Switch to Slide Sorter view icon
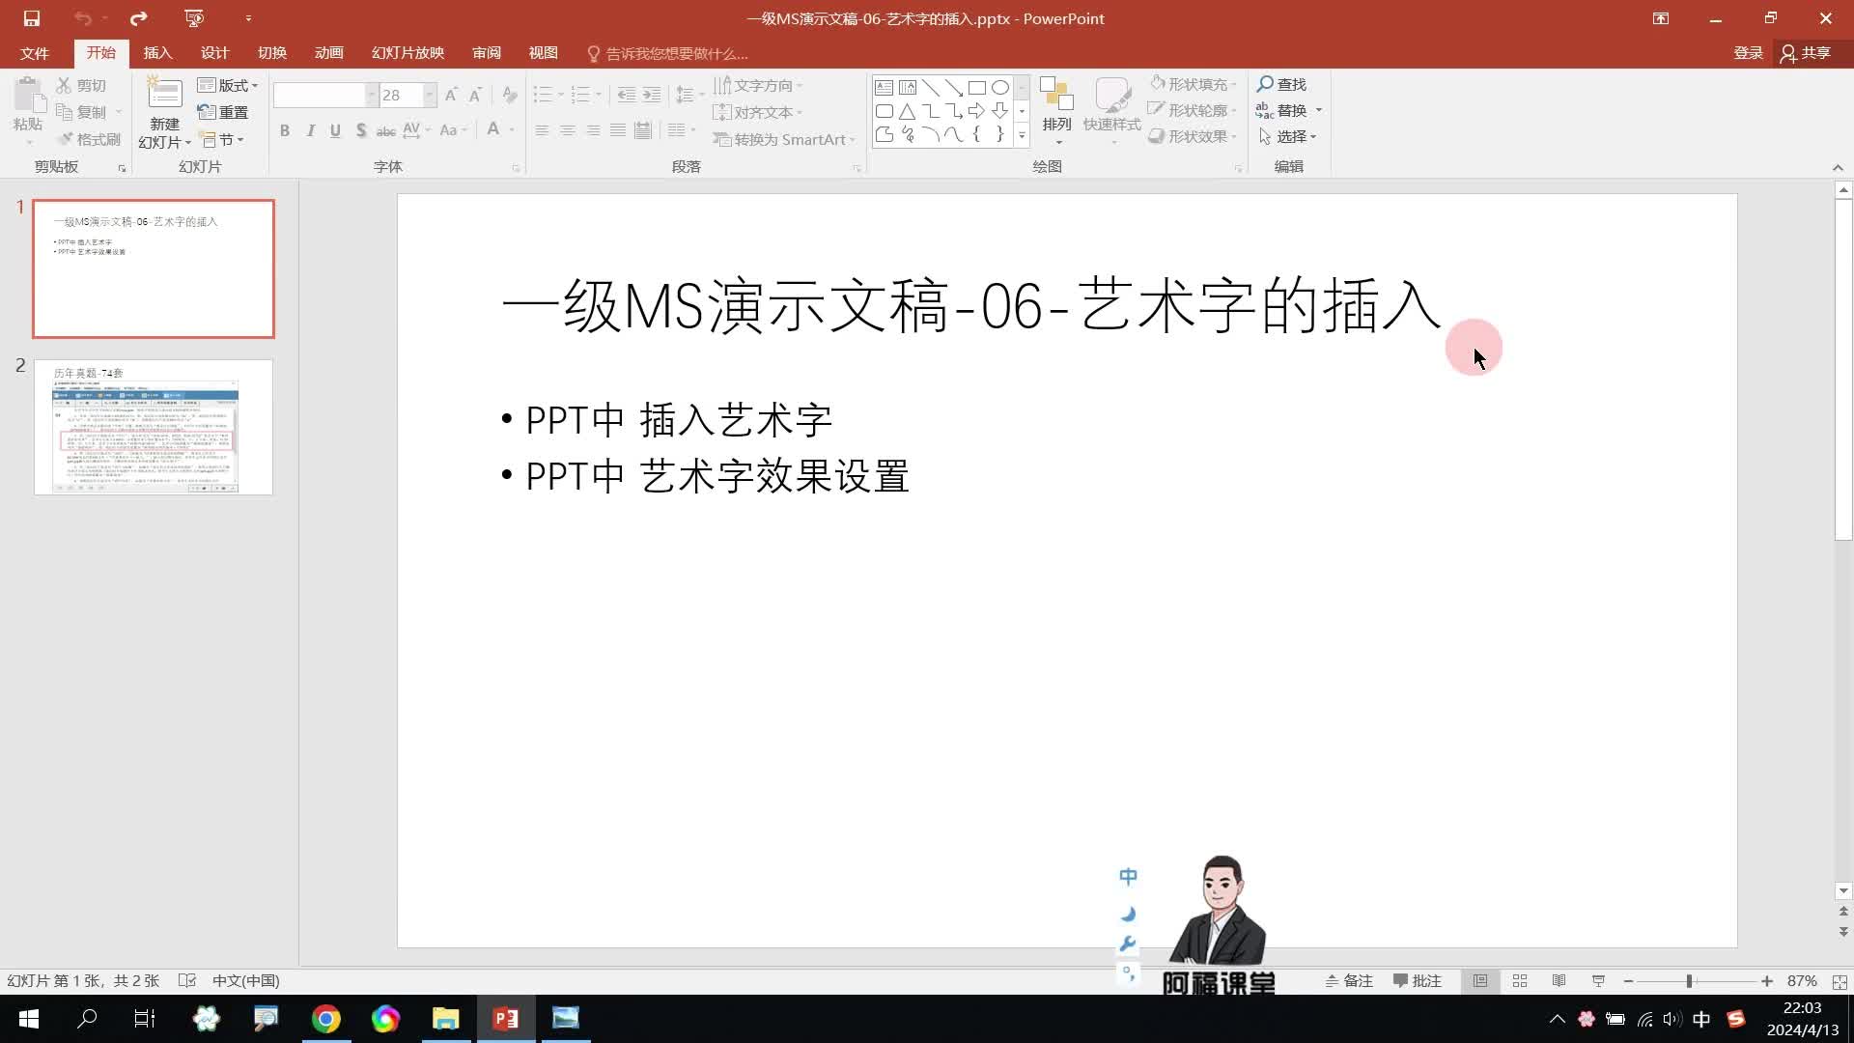 coord(1520,980)
